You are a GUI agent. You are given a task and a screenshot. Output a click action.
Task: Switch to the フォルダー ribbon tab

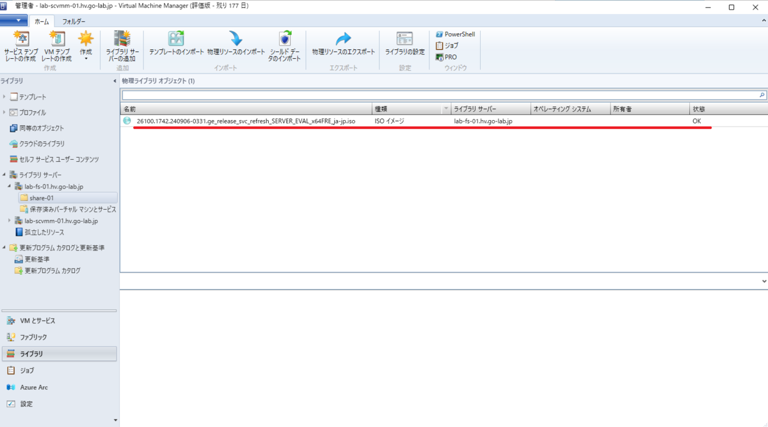tap(74, 21)
